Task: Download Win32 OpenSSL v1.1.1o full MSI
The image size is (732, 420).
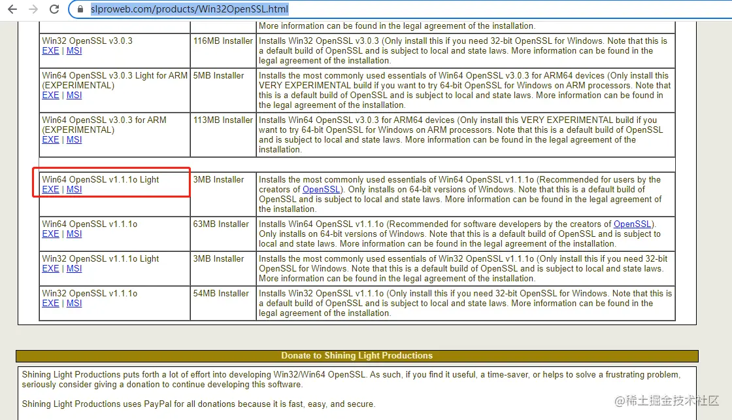Action: (75, 303)
